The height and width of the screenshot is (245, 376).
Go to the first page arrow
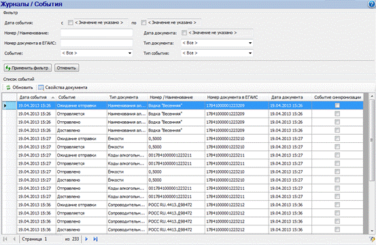click(x=5, y=239)
